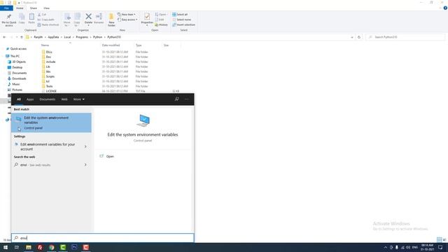This screenshot has width=448, height=252.
Task: Click the Windows Start button
Action: 6,247
